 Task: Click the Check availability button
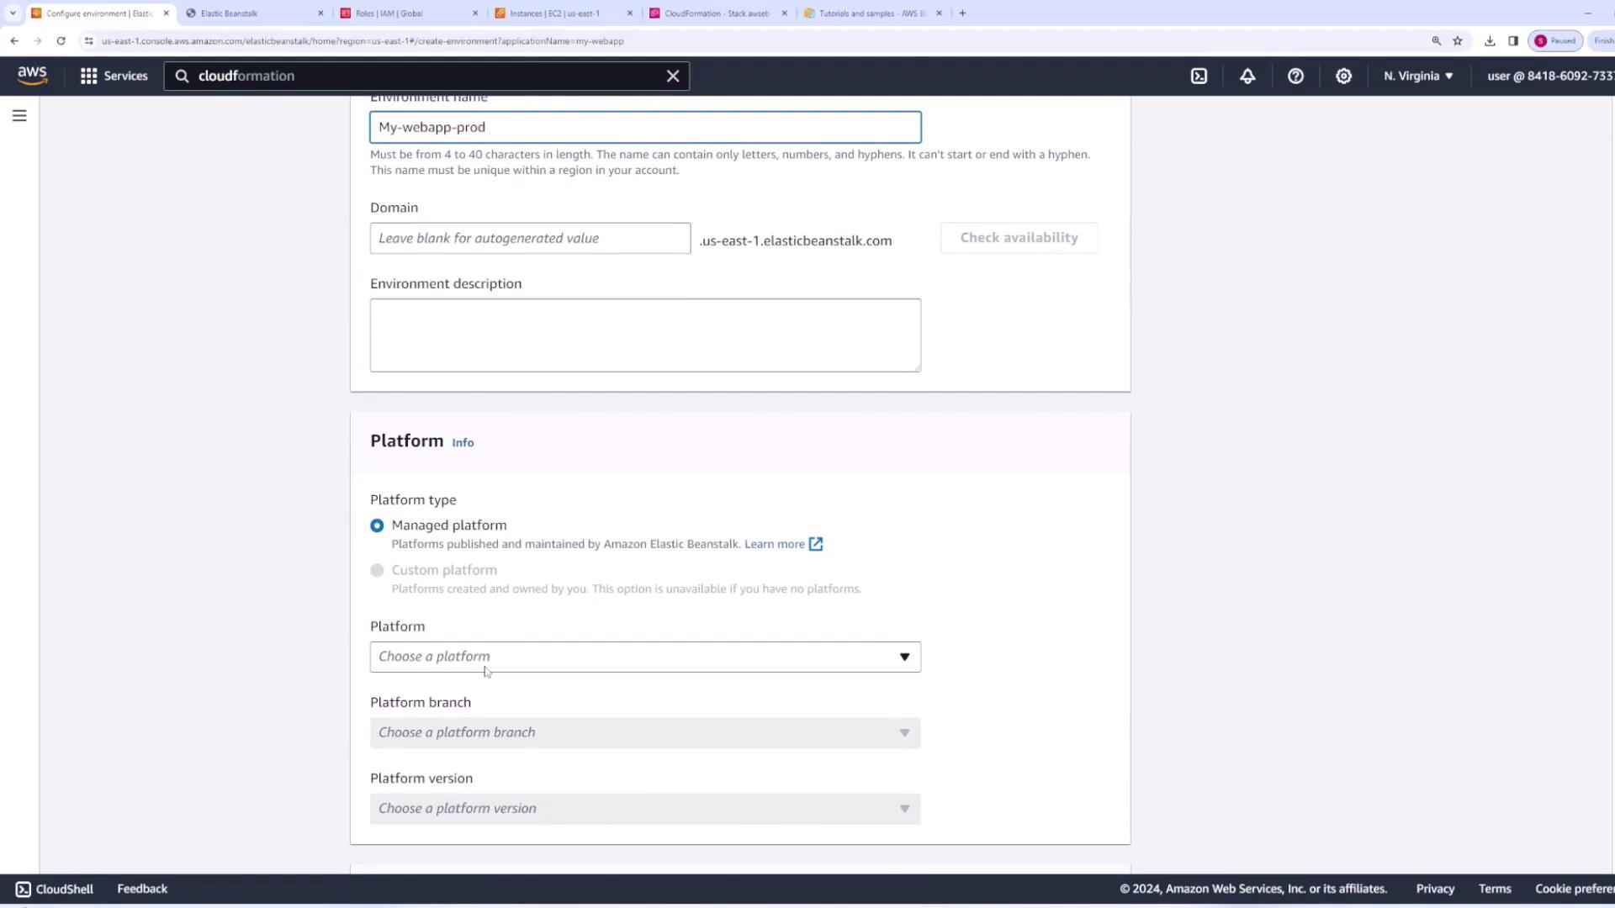tap(1019, 238)
